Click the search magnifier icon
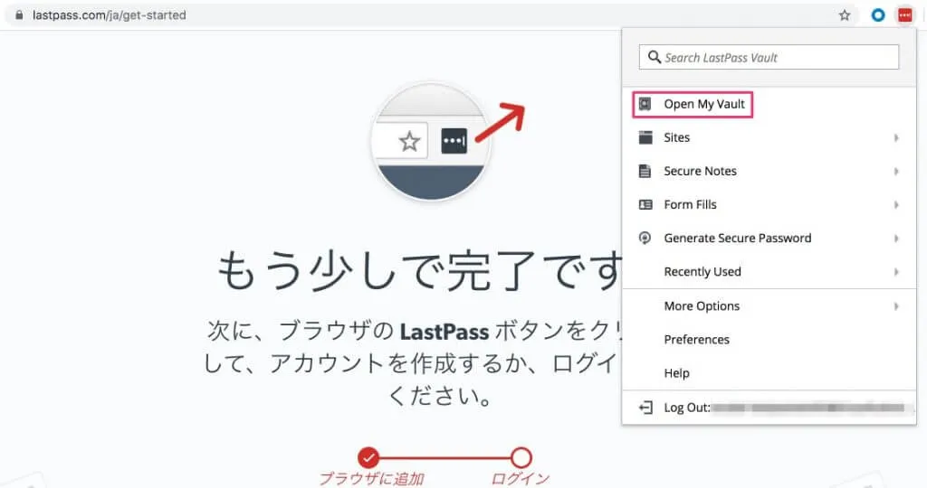 tap(654, 57)
